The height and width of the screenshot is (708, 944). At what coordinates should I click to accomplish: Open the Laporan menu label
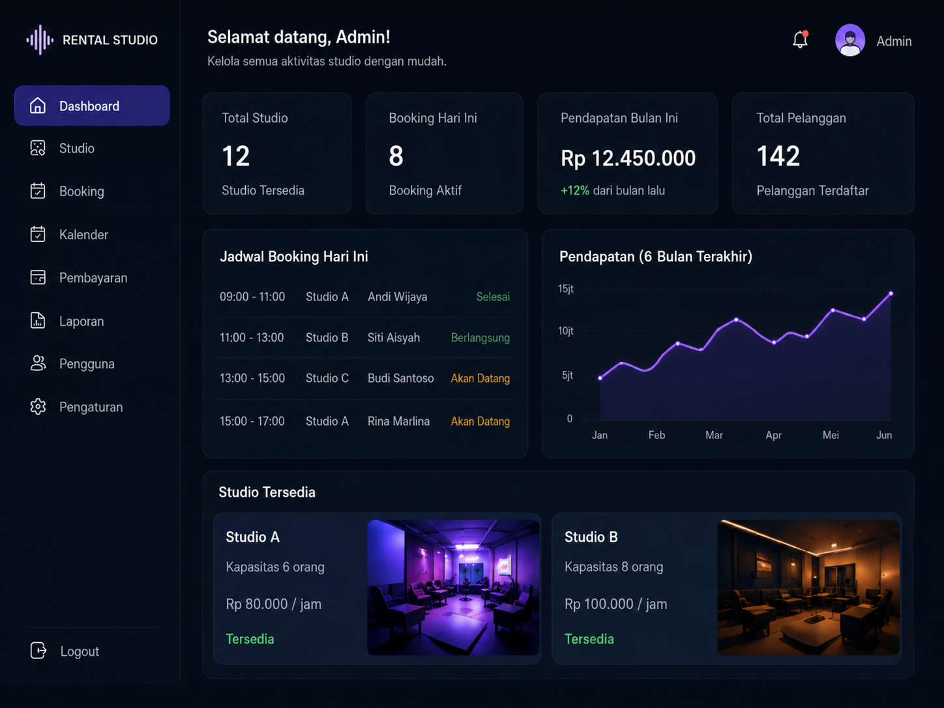point(81,321)
